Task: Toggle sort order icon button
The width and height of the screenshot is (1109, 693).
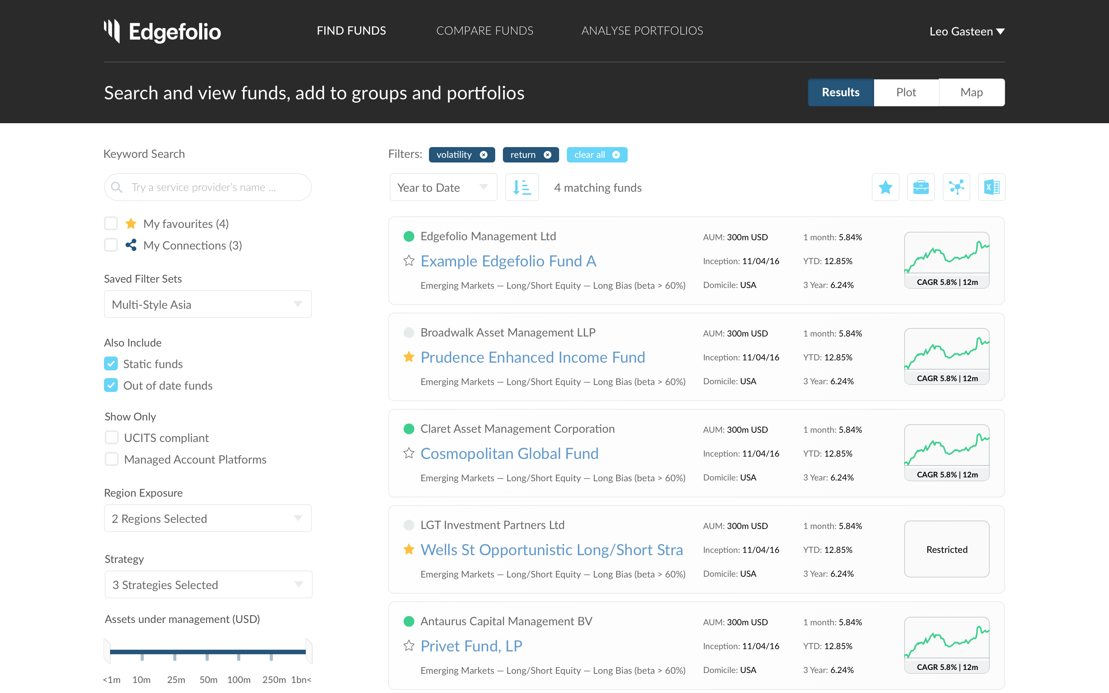Action: click(522, 187)
